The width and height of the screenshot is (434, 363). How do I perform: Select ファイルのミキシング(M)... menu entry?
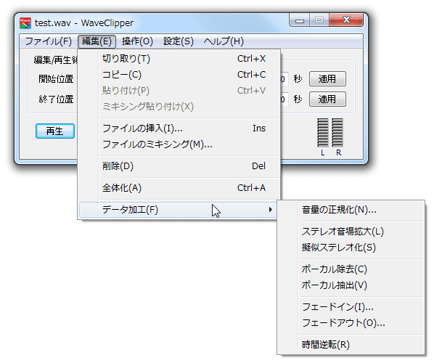click(x=179, y=144)
